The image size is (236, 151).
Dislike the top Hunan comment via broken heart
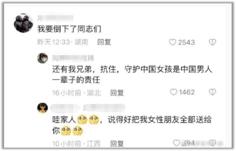212,42
